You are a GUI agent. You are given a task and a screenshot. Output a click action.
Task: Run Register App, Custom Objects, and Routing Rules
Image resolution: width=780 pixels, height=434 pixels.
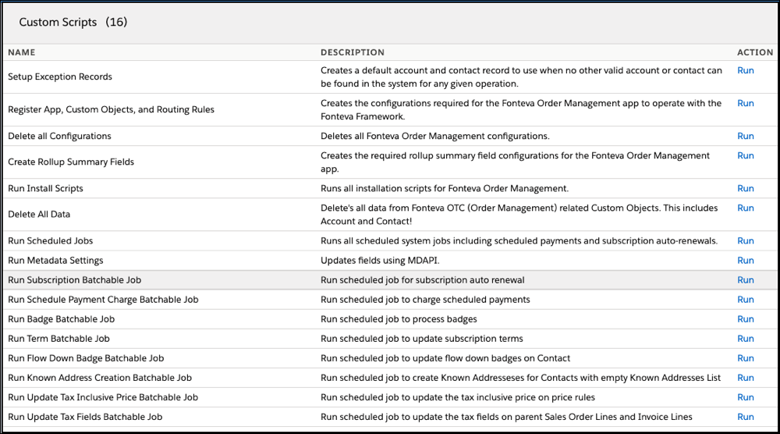(745, 103)
